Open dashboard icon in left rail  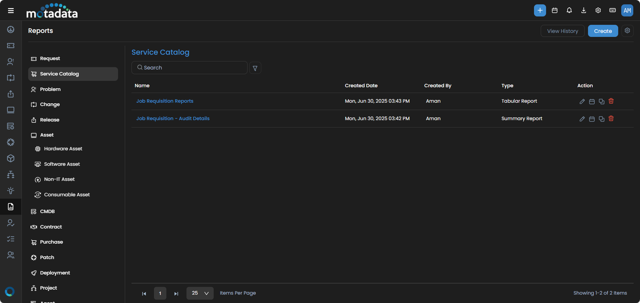[11, 30]
